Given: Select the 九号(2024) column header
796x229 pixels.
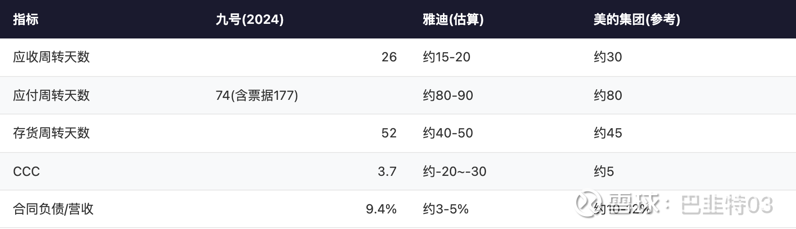Looking at the screenshot, I should click(249, 19).
